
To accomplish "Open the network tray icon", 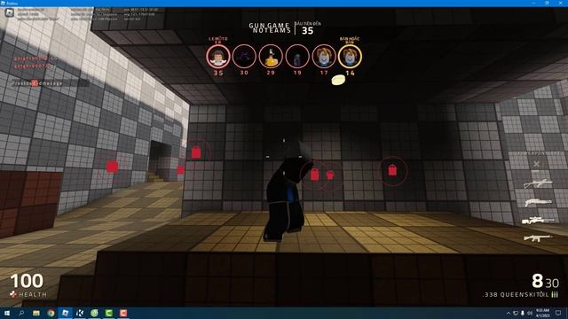I will 516,313.
